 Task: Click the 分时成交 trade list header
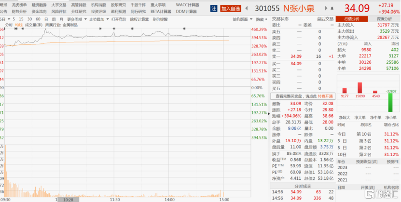coord(302,186)
